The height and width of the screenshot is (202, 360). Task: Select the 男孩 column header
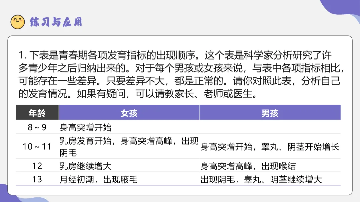click(x=270, y=112)
